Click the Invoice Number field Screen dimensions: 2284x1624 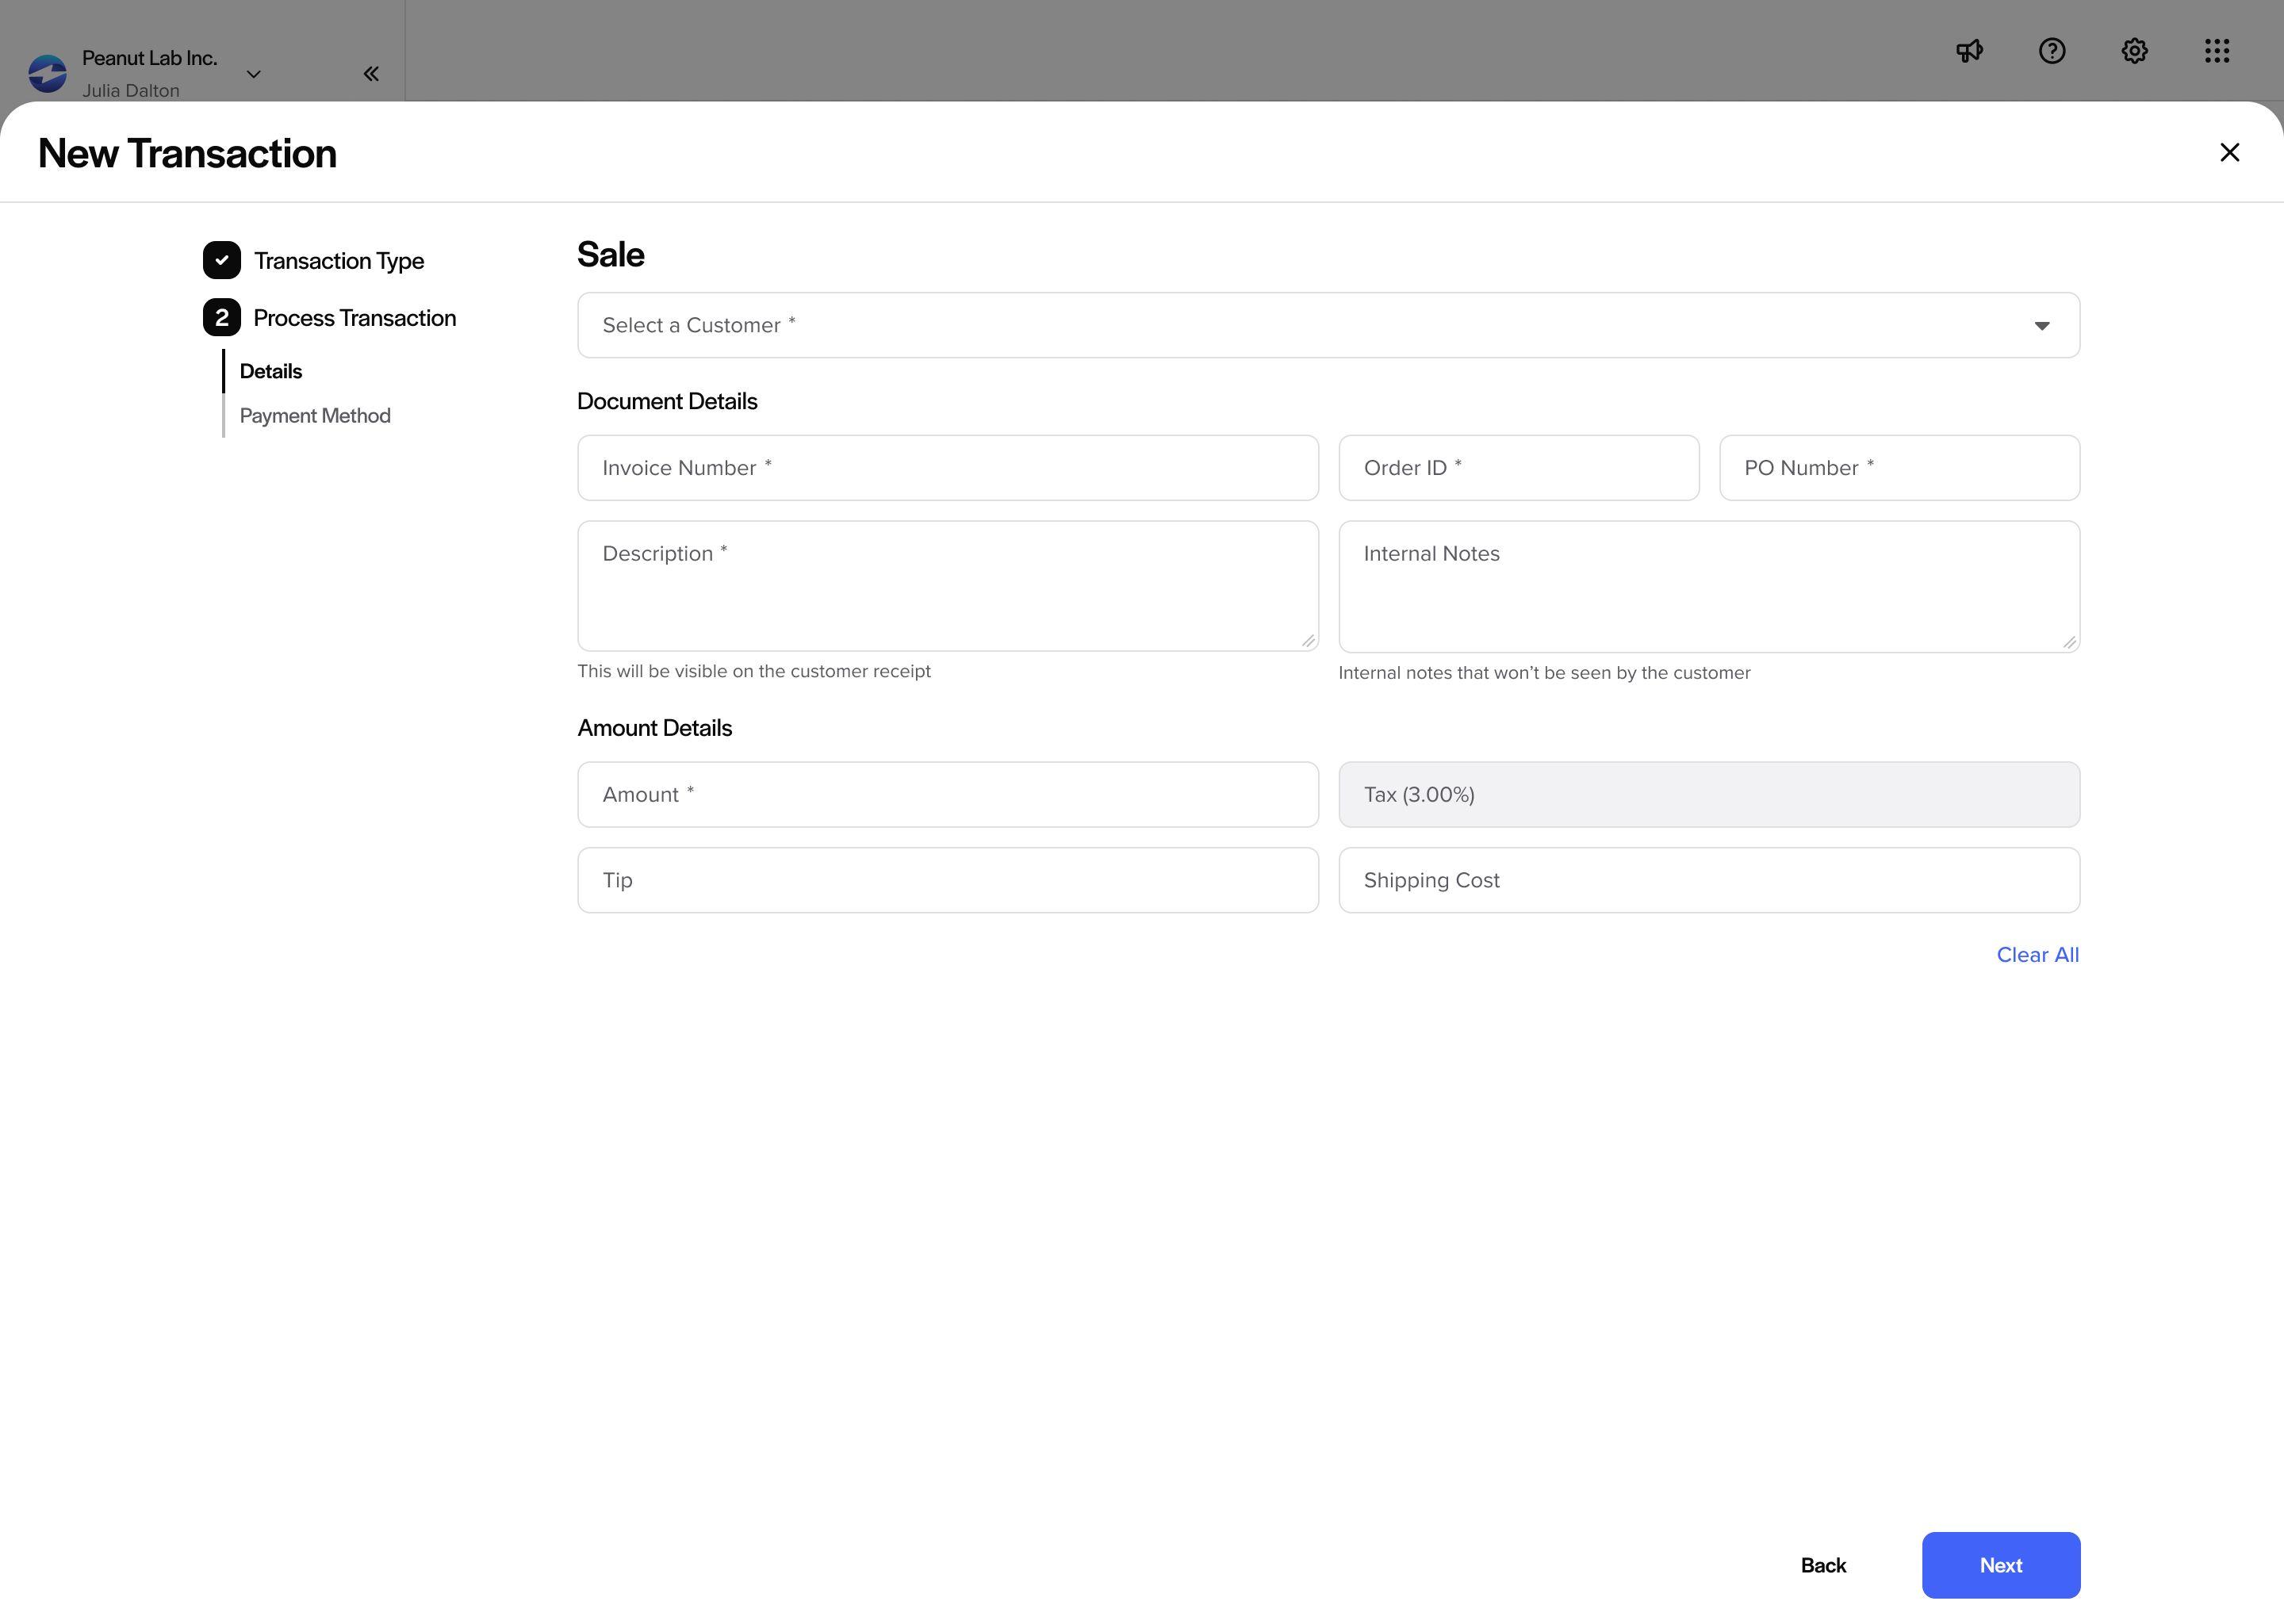point(948,468)
